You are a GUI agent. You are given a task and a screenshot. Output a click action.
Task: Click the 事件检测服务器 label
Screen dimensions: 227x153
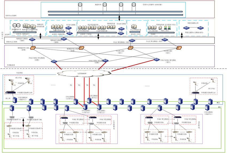pyautogui.click(x=83, y=31)
